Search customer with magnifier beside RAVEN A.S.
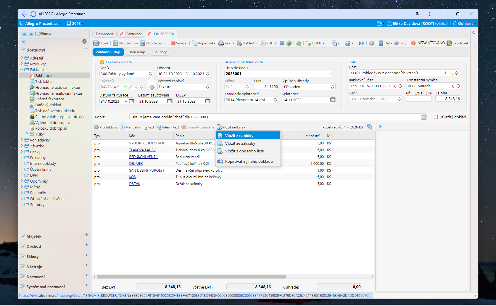496x306 pixels. (x=136, y=87)
